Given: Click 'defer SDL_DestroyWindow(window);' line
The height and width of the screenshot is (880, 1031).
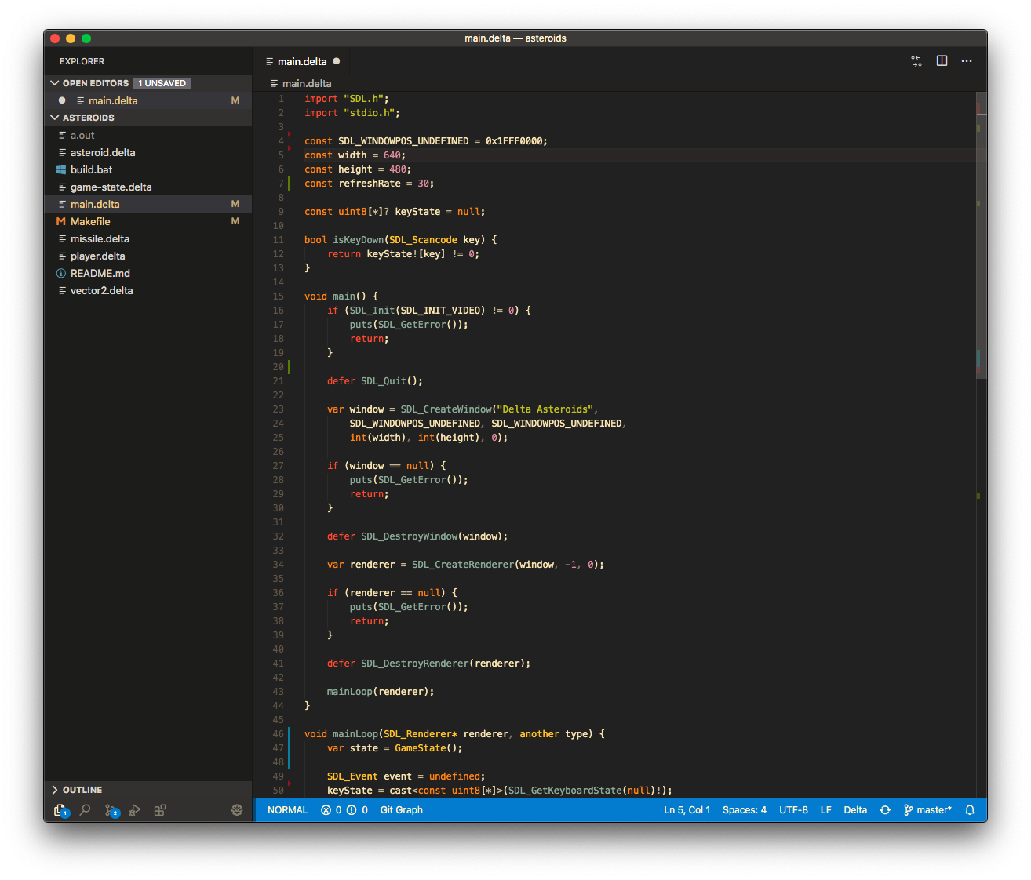Looking at the screenshot, I should [417, 536].
